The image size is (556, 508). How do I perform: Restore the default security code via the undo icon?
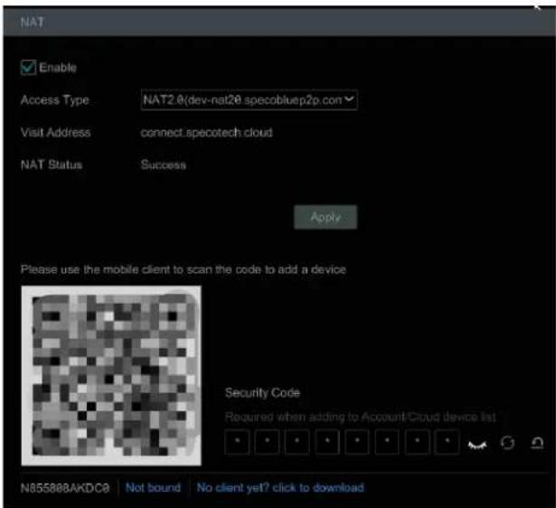point(537,443)
